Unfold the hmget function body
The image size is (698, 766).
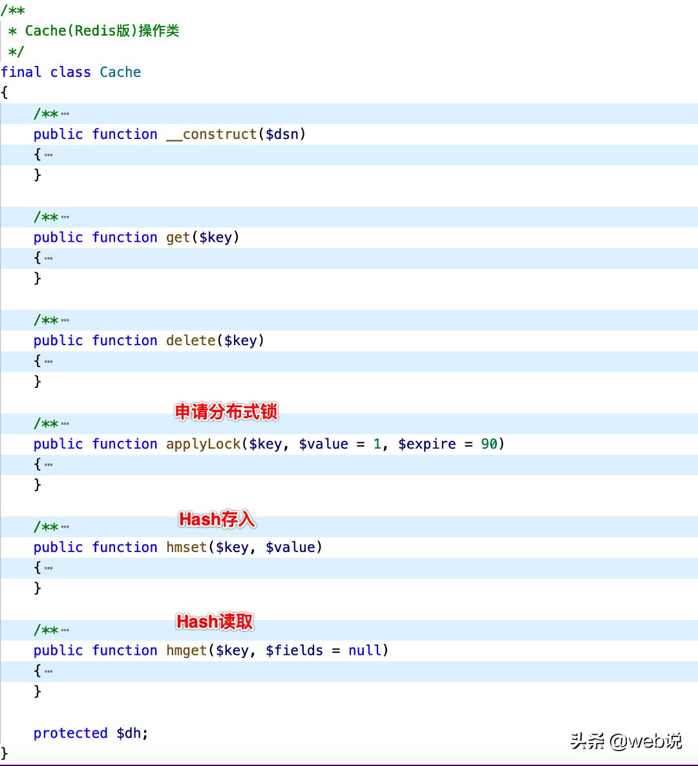point(48,672)
